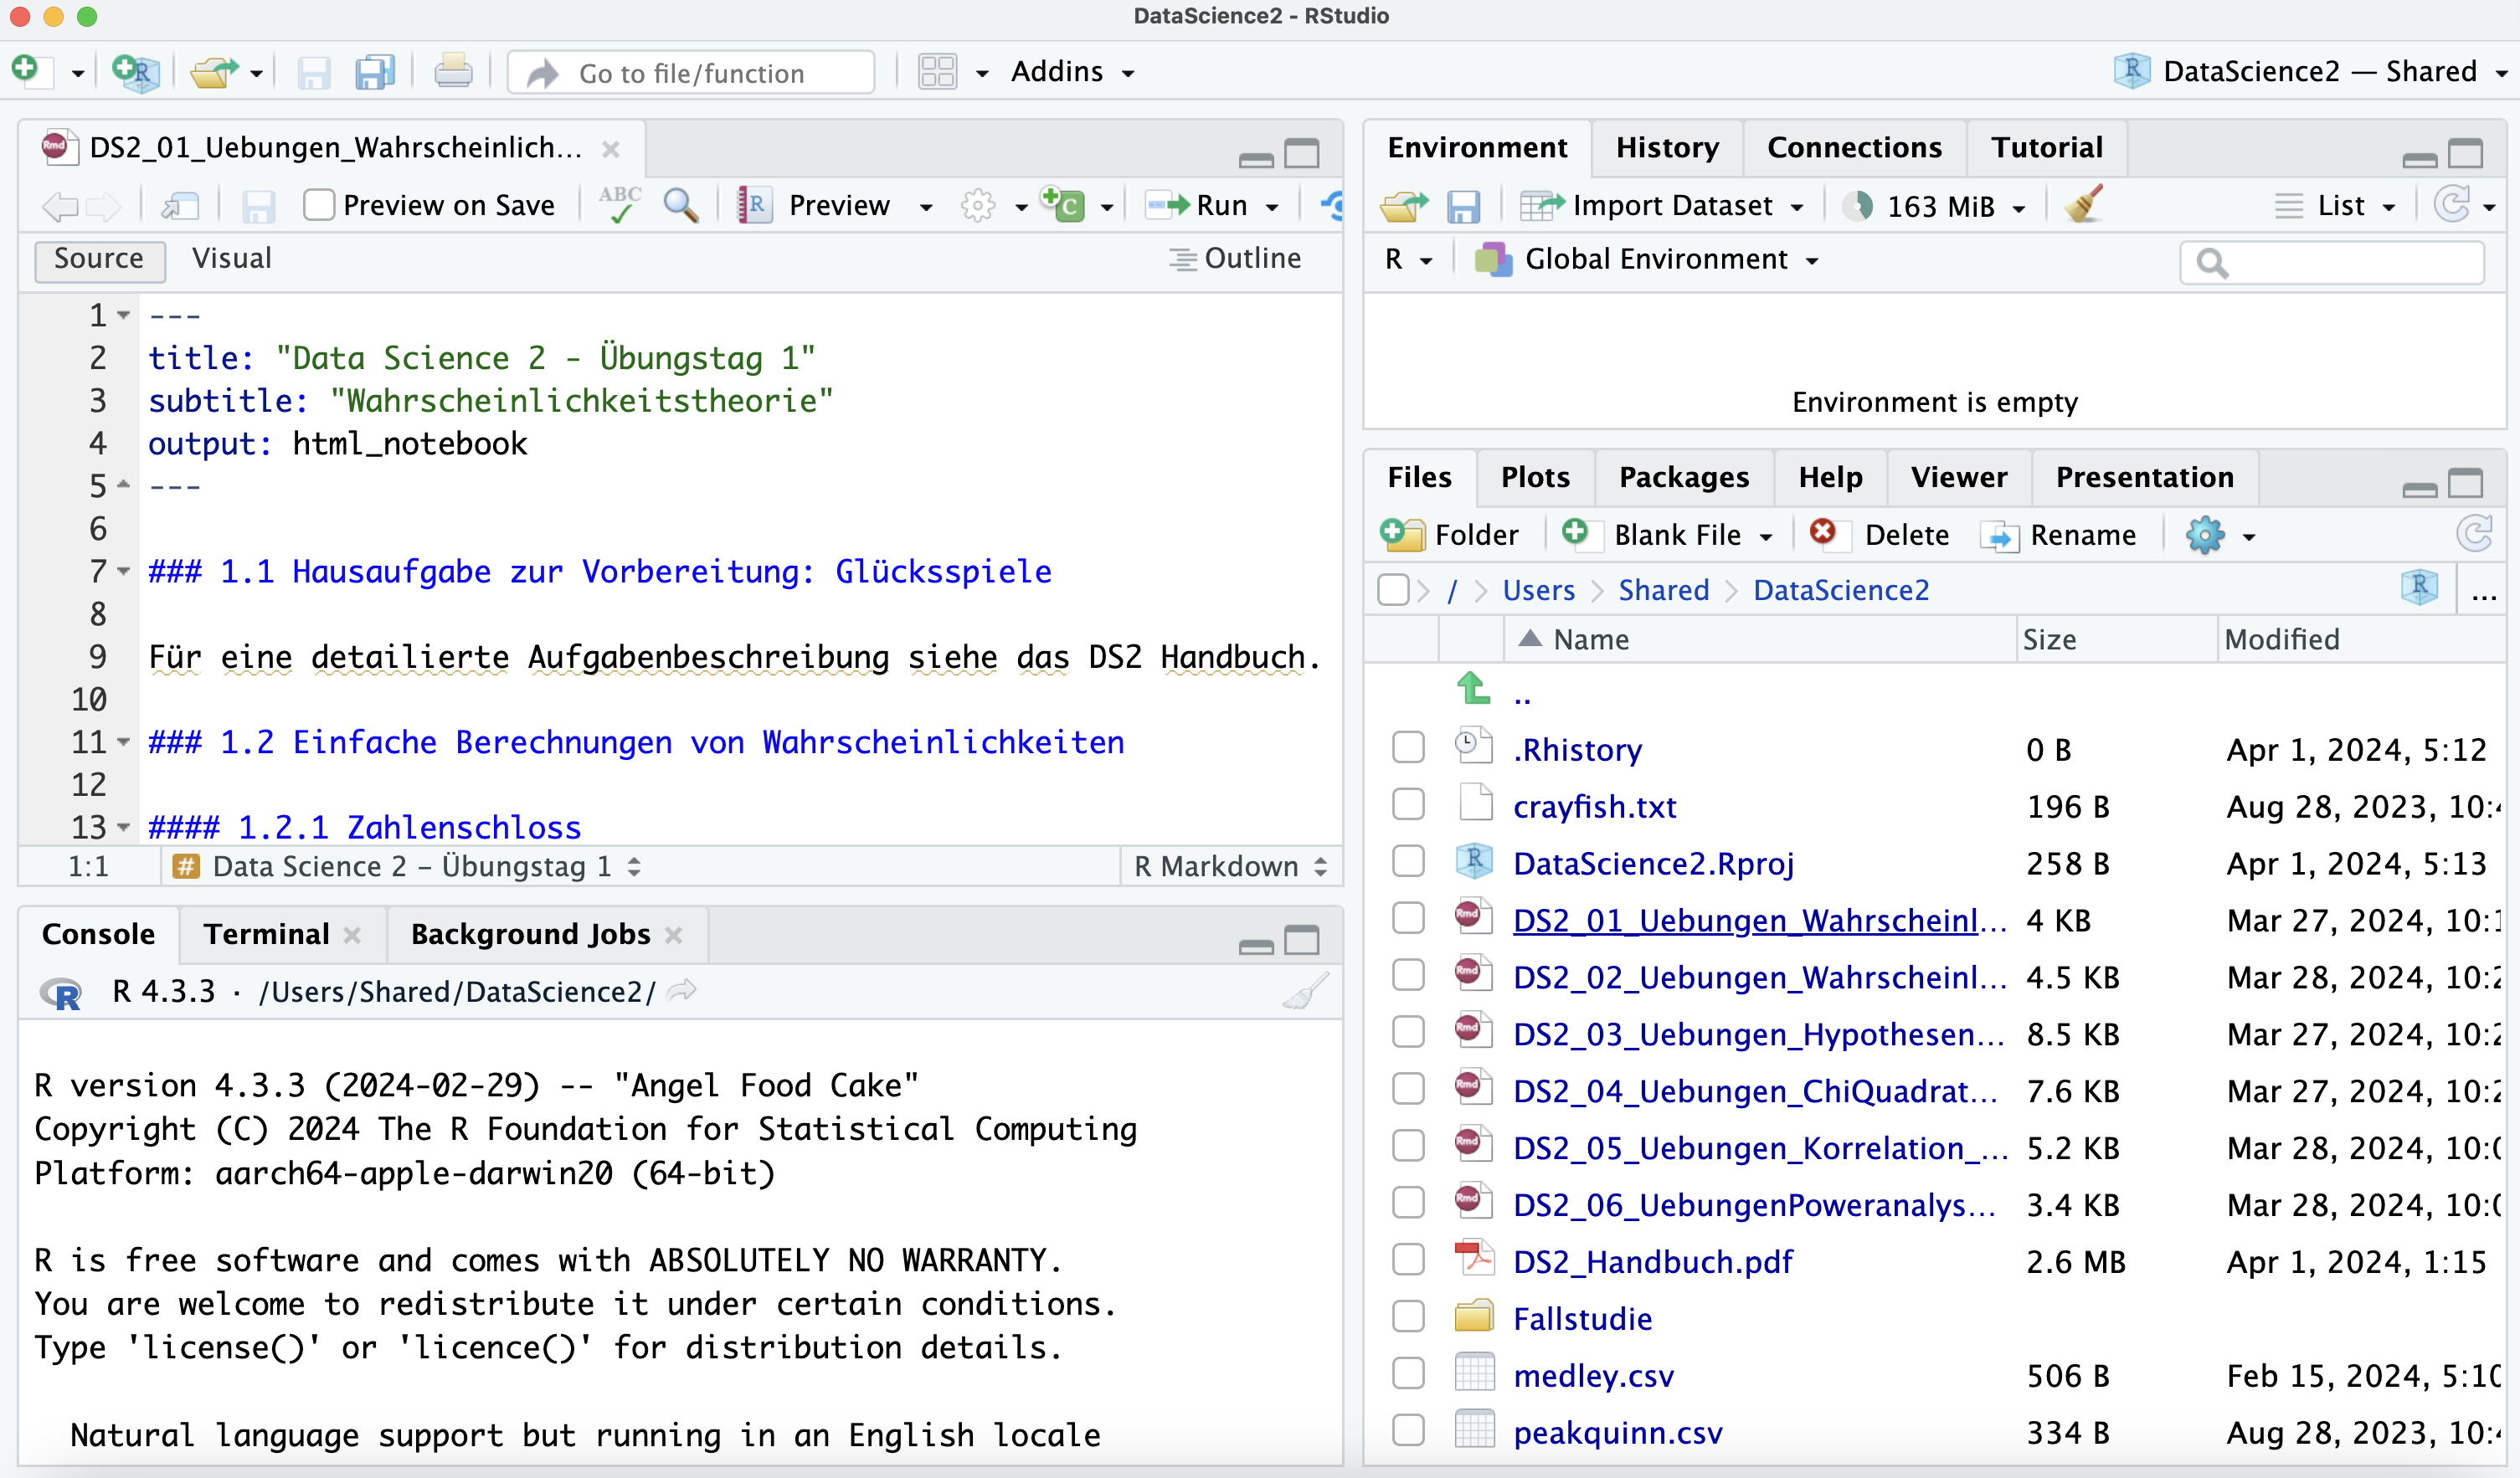Switch to the History tab

click(x=1666, y=148)
